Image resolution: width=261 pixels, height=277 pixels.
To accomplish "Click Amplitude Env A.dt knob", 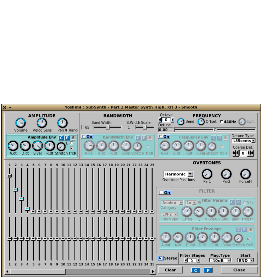I will (13, 146).
